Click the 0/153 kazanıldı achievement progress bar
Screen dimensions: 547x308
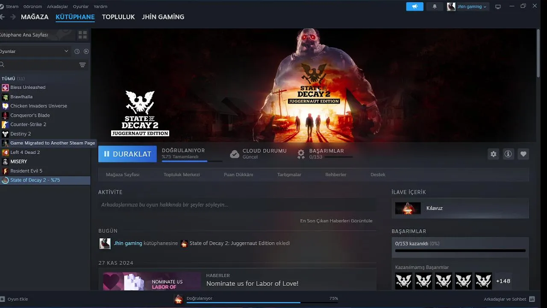pyautogui.click(x=460, y=251)
